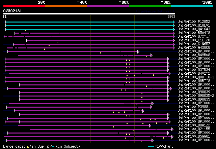Screen dimensions: 216x149
Task: Click the yellow gap marker on the UniRef100_C1EI28 row
Action: click(x=58, y=42)
